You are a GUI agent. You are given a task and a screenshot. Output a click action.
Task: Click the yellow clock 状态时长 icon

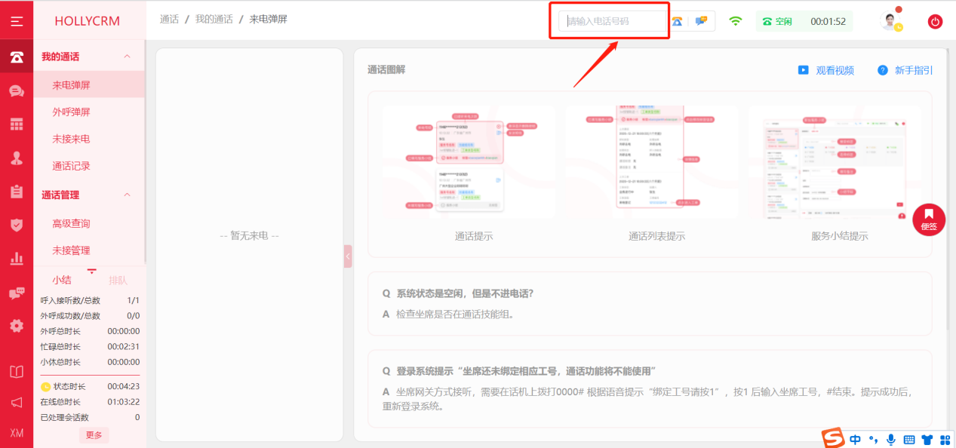tap(45, 387)
